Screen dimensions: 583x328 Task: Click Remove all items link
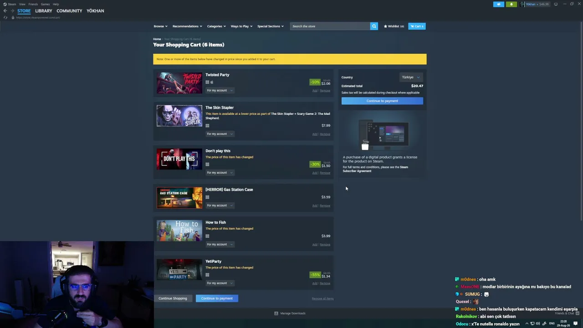tap(322, 298)
